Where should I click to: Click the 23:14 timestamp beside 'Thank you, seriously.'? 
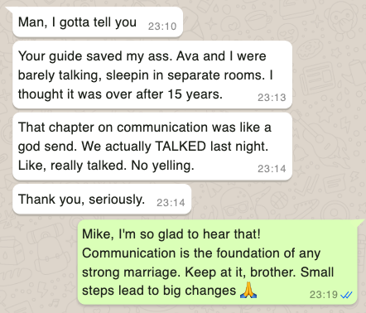[171, 203]
